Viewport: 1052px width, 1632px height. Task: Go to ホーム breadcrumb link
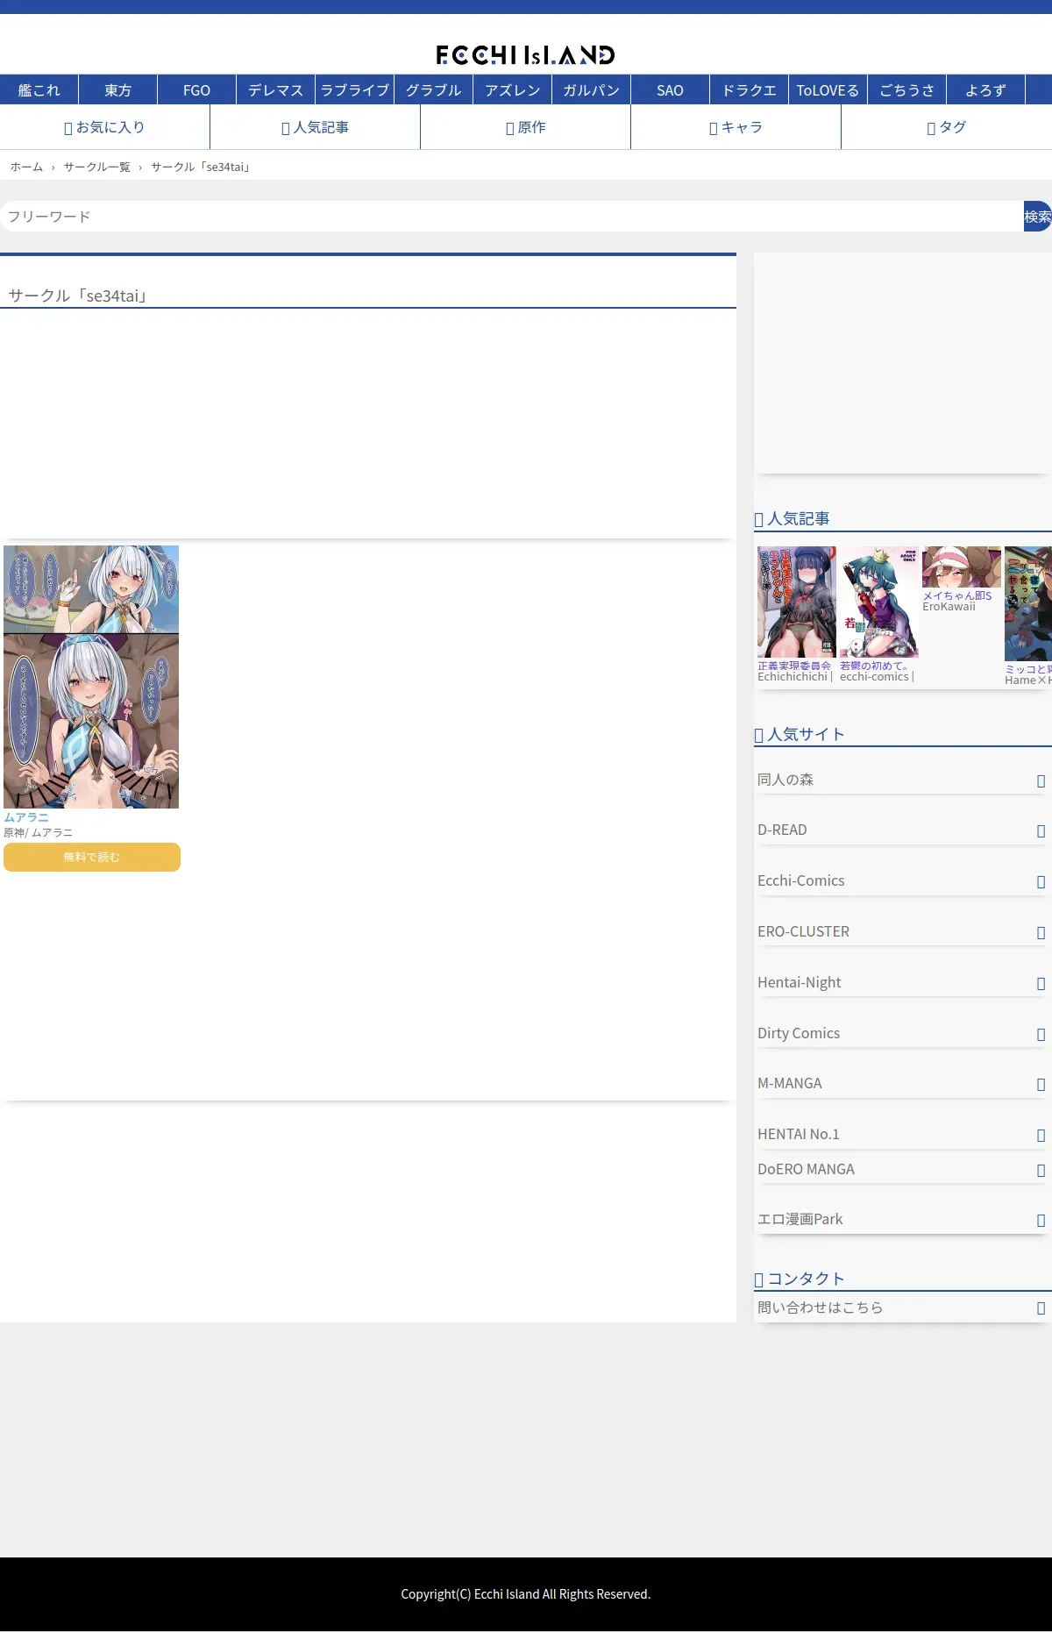pyautogui.click(x=26, y=167)
